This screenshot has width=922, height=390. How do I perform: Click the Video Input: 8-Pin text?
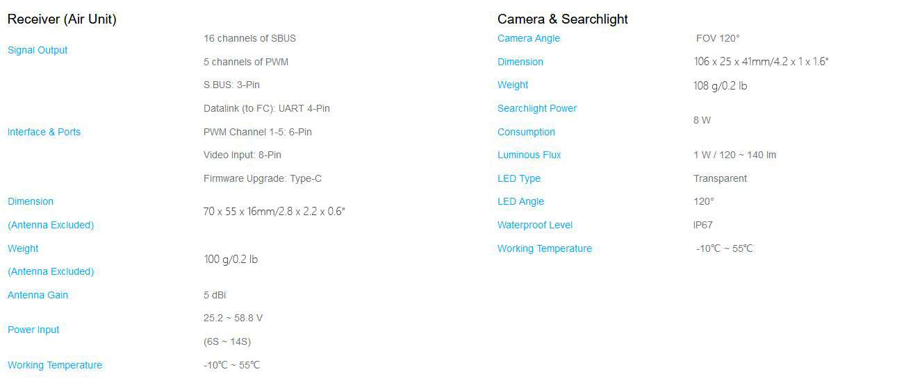click(242, 155)
